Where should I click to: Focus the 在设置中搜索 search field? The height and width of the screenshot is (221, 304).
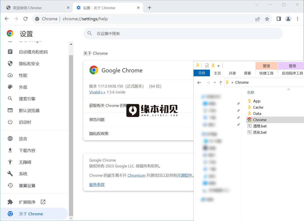tap(183, 33)
